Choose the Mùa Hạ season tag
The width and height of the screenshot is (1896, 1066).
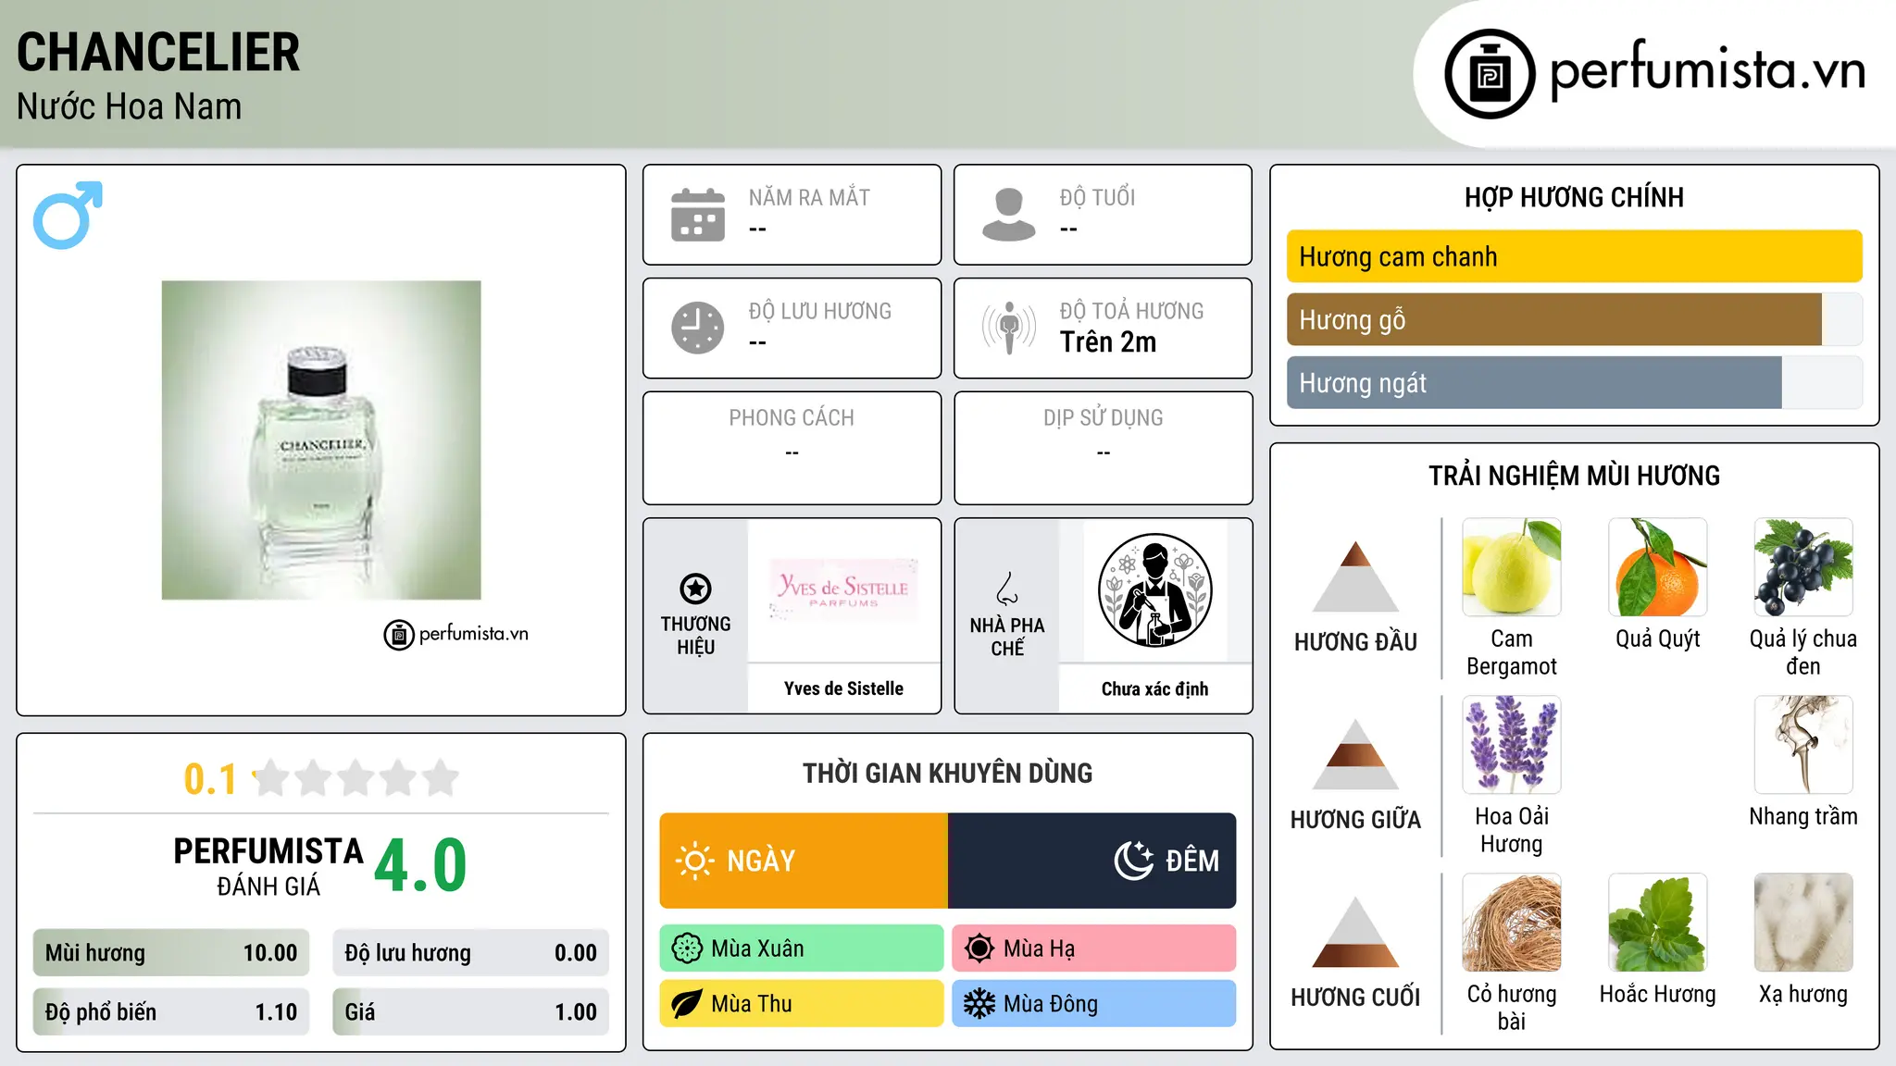coord(1094,948)
